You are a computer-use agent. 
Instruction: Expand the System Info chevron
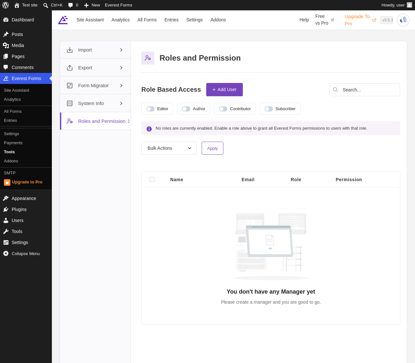(x=121, y=103)
